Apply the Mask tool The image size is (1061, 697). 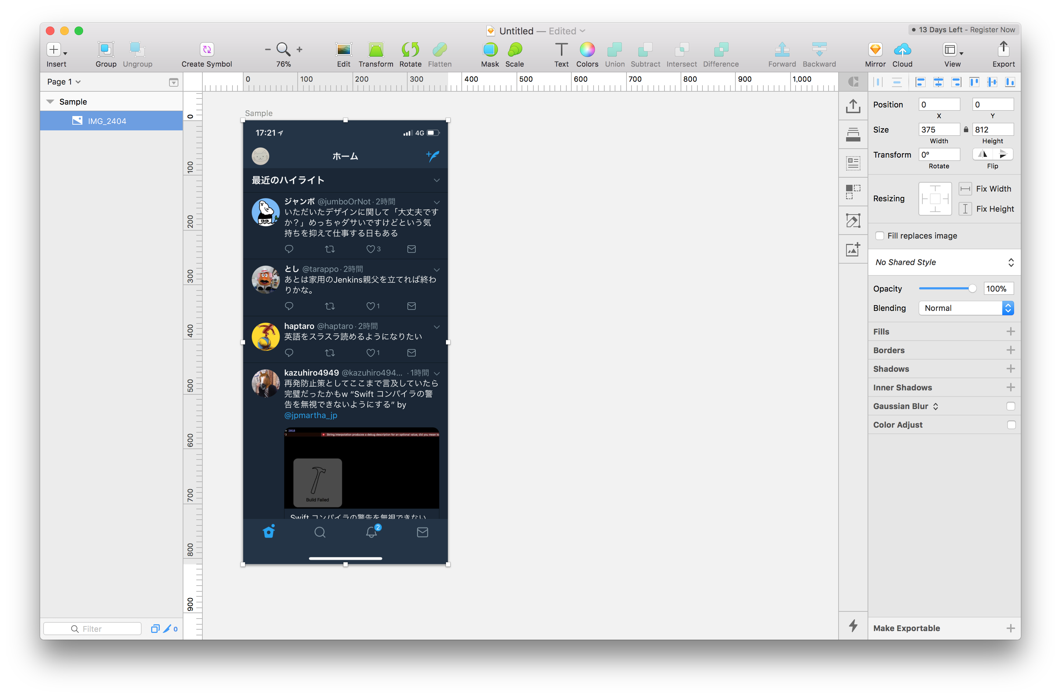tap(490, 49)
